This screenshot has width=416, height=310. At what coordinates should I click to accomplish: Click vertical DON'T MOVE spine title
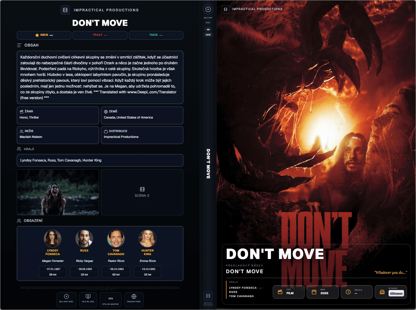pyautogui.click(x=208, y=164)
